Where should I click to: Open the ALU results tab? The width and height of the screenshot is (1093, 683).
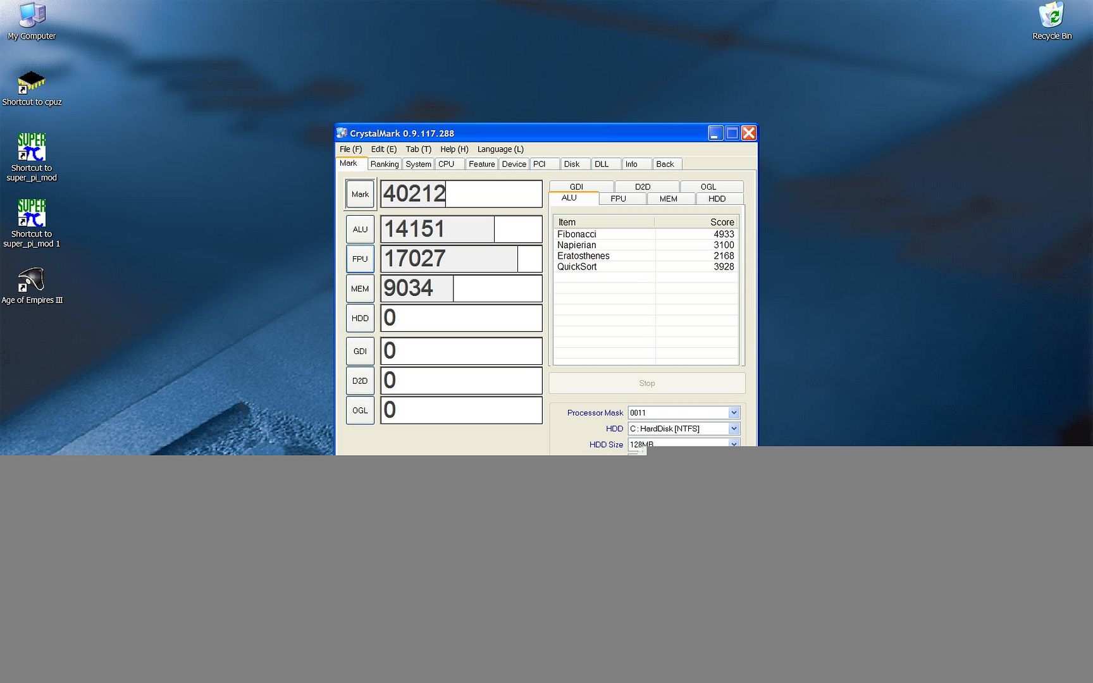point(573,198)
